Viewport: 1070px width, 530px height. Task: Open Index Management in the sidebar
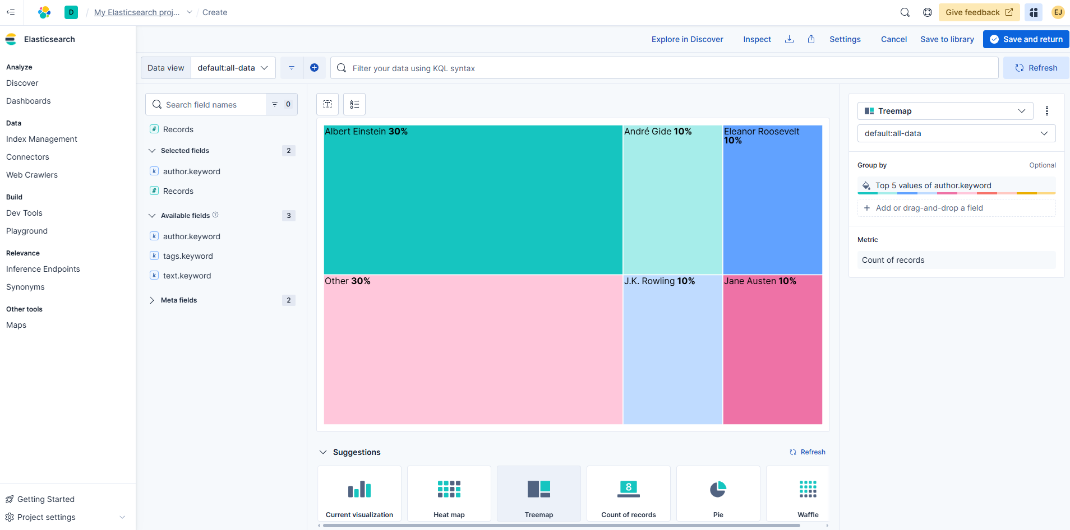(41, 139)
